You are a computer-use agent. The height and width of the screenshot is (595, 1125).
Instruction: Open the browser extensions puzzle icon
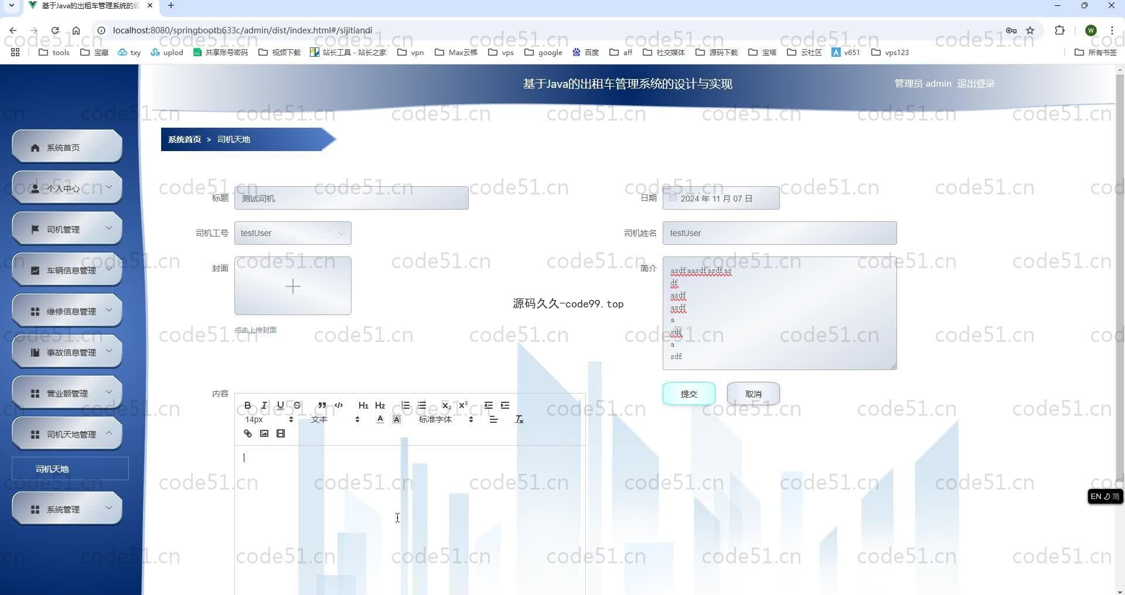[x=1059, y=30]
